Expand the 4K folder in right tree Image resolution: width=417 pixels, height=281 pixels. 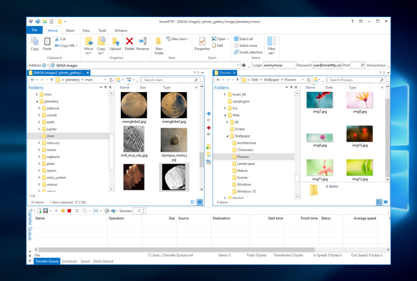tap(227, 122)
